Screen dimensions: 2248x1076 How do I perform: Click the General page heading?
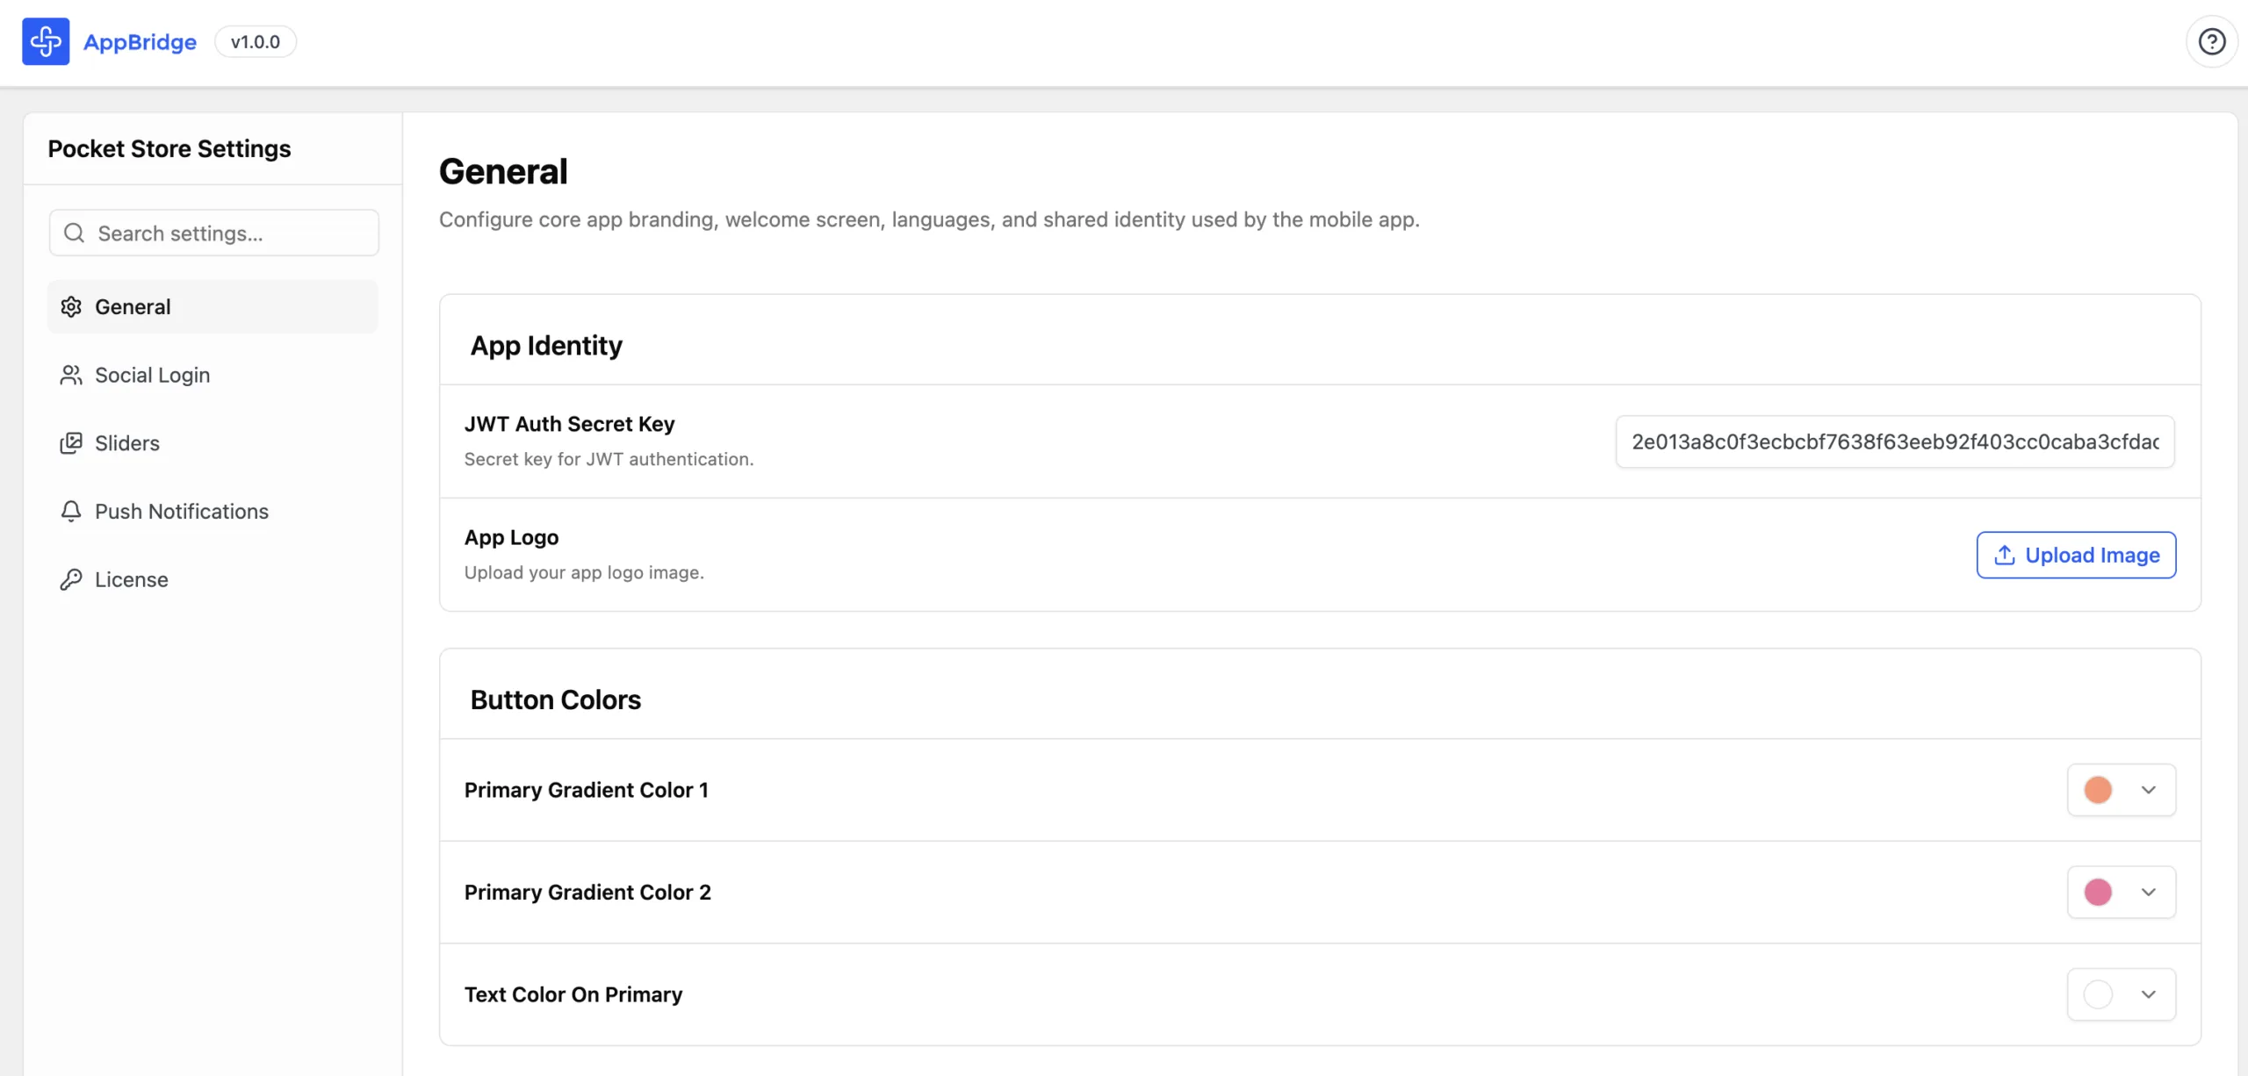[x=503, y=171]
